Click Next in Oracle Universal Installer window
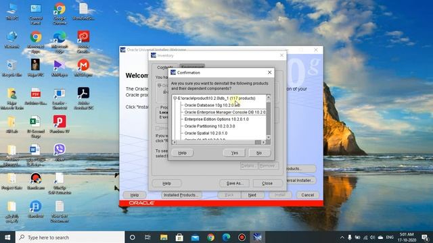Image resolution: width=433 pixels, height=243 pixels. coord(252,195)
